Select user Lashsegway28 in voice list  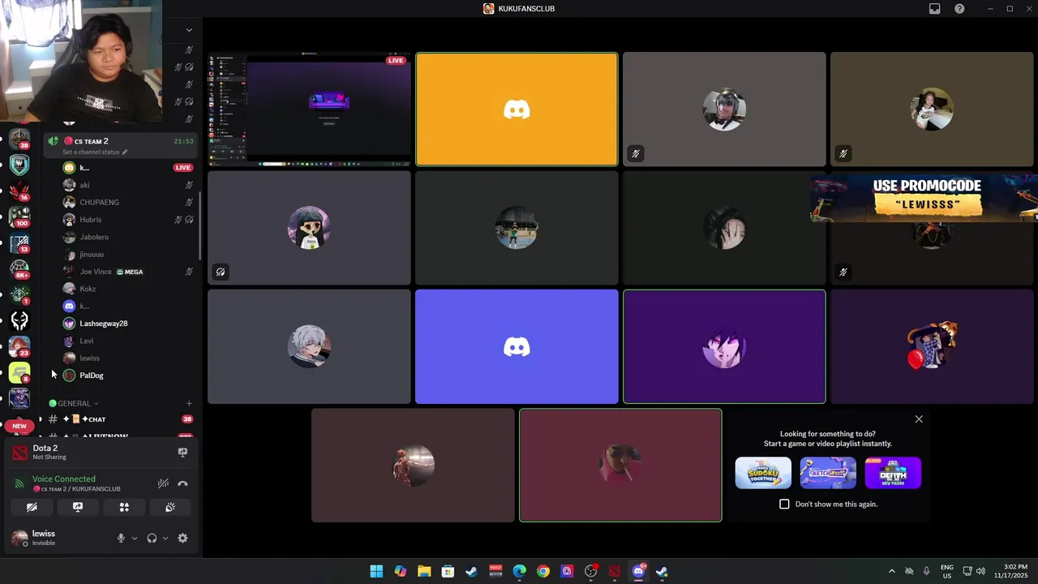pyautogui.click(x=128, y=324)
